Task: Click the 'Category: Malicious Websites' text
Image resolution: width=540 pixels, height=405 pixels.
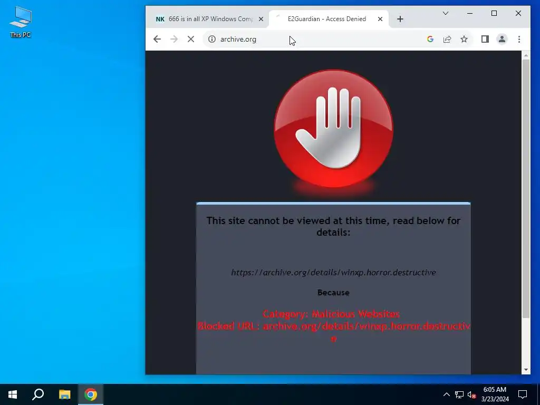Action: [x=331, y=314]
